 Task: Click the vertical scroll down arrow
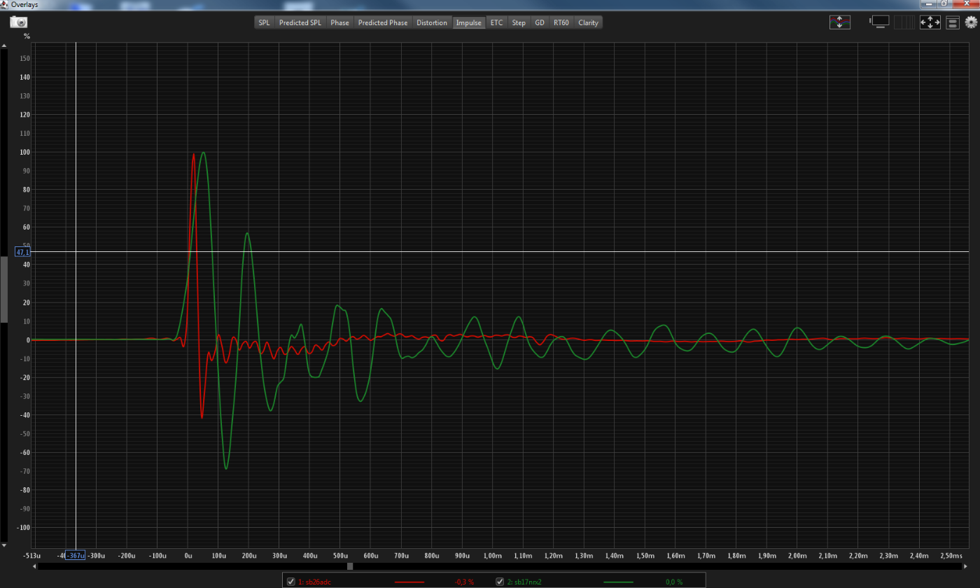3,544
